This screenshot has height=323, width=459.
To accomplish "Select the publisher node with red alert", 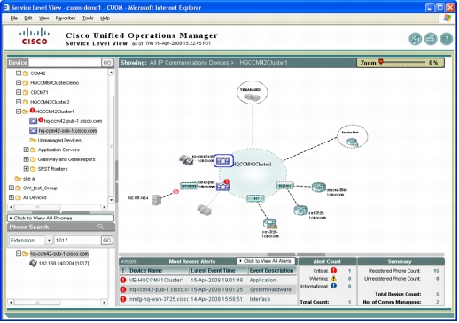I will (223, 186).
